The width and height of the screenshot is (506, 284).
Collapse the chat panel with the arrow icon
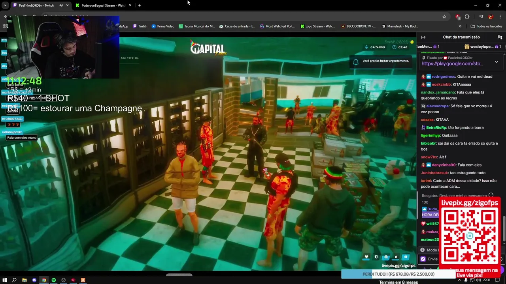[x=423, y=37]
